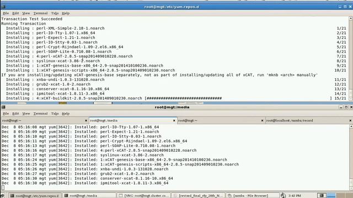
Task: Close the root@mgt:~ tab adjacent to the localhost tab
Action: coord(262,121)
